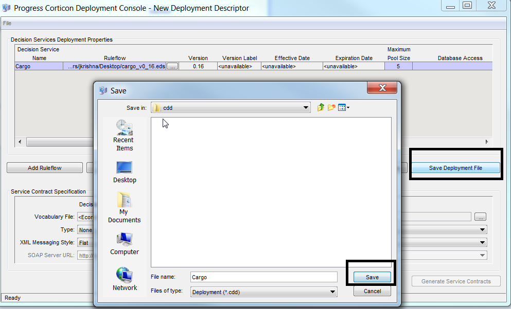511x309 pixels.
Task: Open Recent Items location
Action: tap(124, 136)
